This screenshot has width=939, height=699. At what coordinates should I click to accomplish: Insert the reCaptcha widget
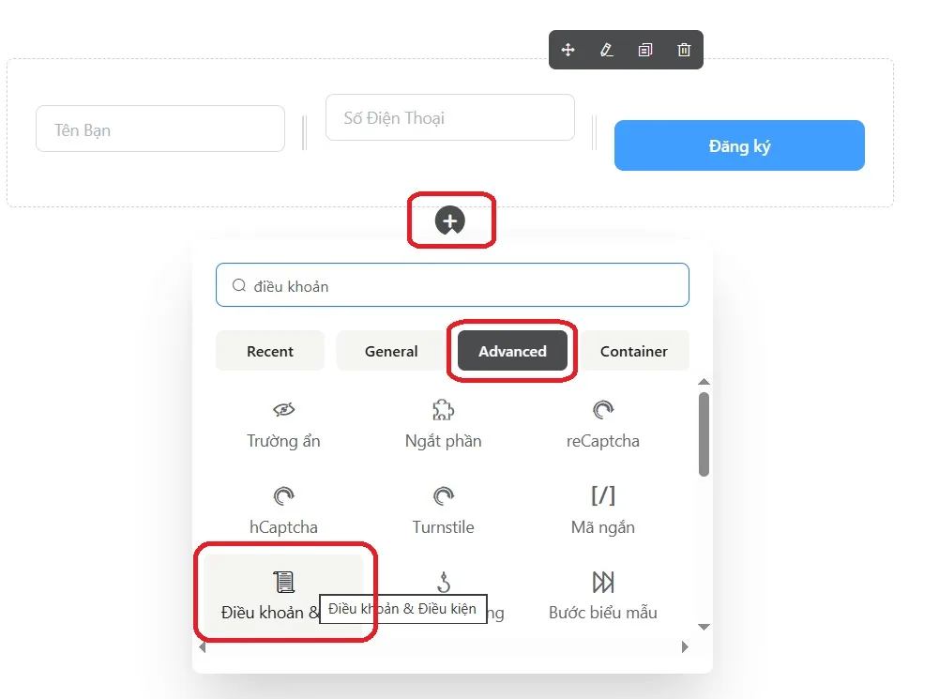pos(602,409)
